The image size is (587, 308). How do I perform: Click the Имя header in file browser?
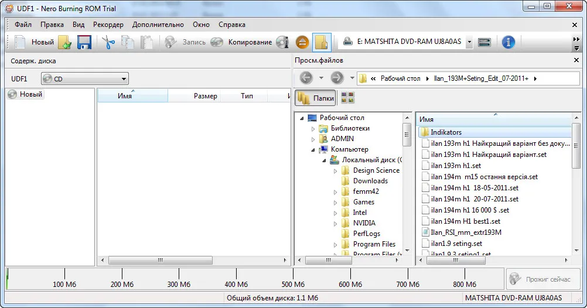[494, 119]
